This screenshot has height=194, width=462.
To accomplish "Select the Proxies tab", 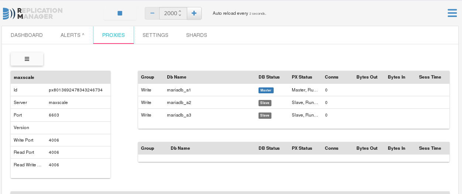I will [x=113, y=35].
